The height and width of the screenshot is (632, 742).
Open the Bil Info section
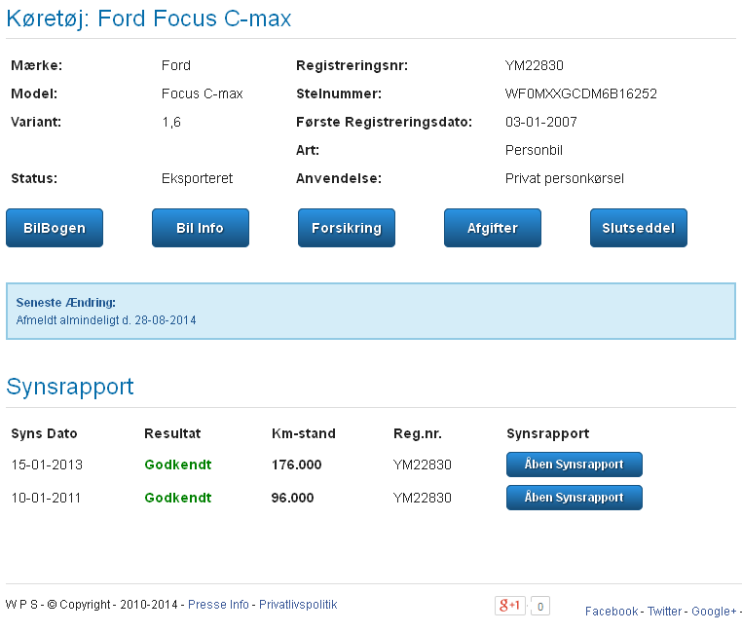coord(201,228)
